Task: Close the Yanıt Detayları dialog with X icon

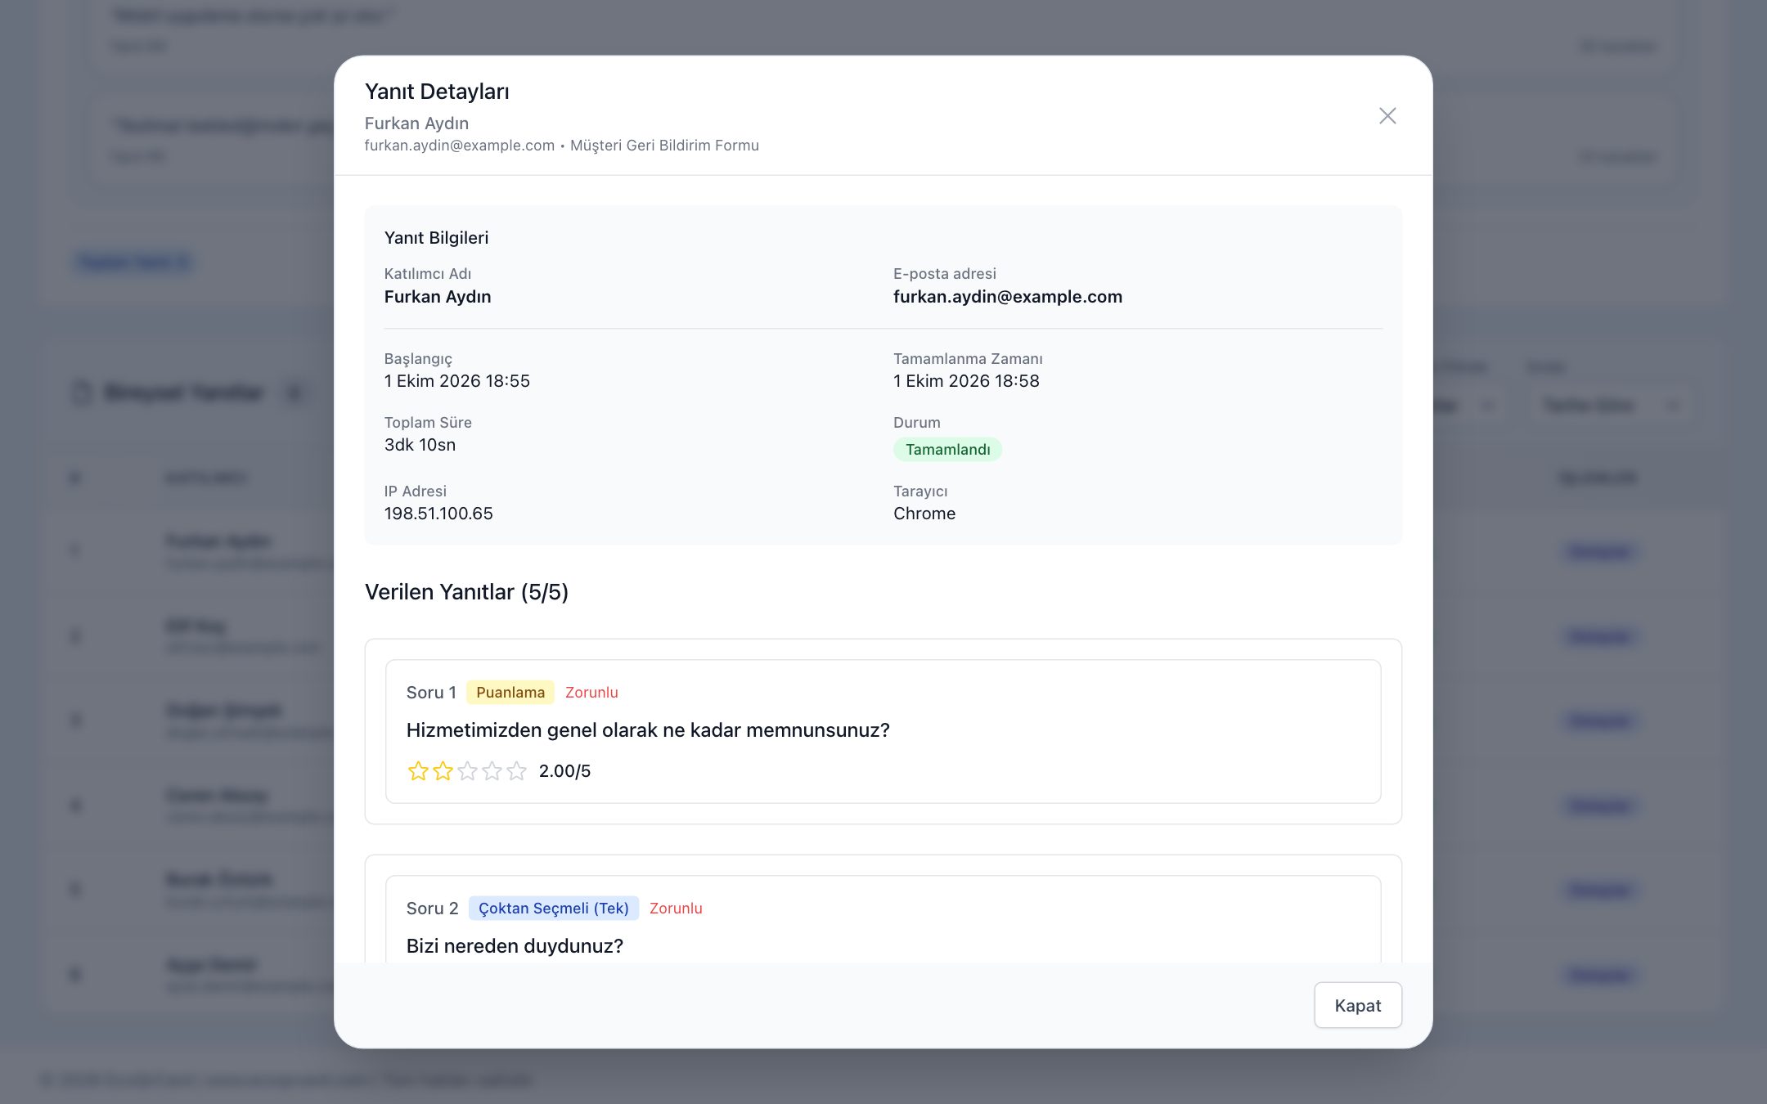Action: (x=1387, y=116)
